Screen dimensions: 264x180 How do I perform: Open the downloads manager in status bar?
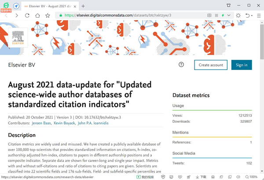coord(201,177)
